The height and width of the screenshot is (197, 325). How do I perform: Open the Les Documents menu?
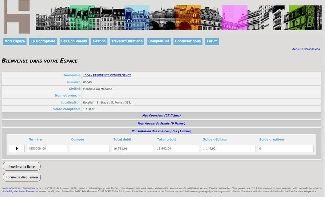coord(74,41)
